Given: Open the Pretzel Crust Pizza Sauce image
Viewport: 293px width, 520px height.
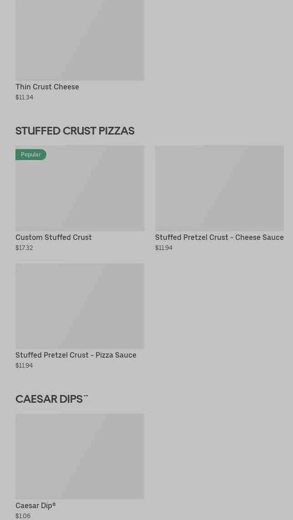Looking at the screenshot, I should (80, 306).
